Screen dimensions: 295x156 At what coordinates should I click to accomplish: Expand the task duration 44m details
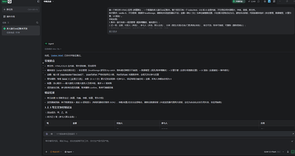53,49
